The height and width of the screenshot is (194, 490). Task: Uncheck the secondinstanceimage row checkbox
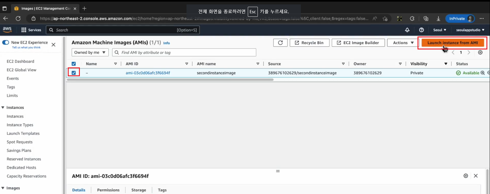(74, 73)
